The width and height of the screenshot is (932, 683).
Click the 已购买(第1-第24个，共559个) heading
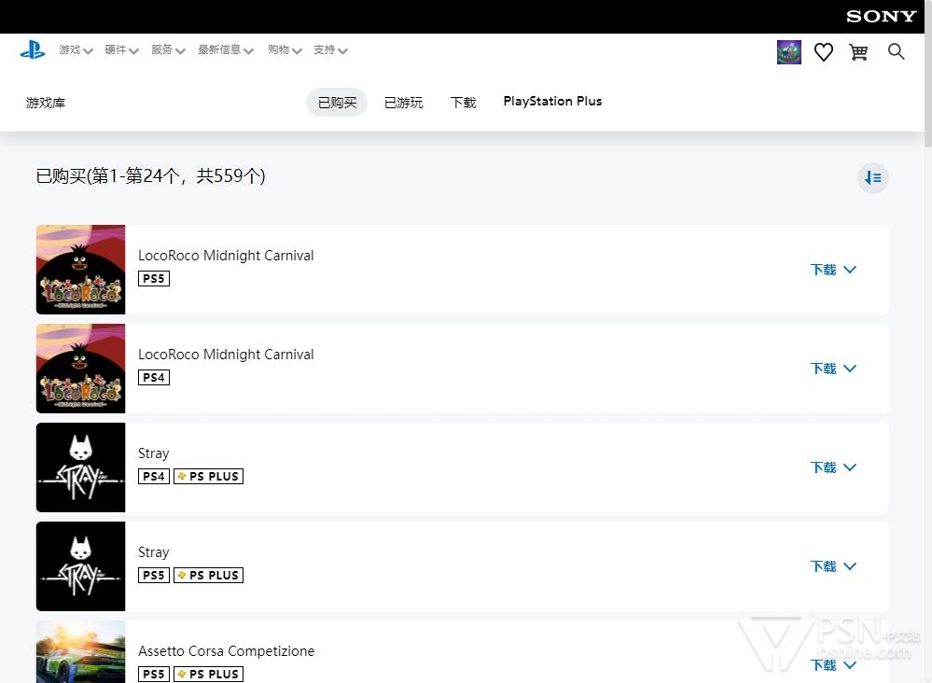(x=150, y=176)
